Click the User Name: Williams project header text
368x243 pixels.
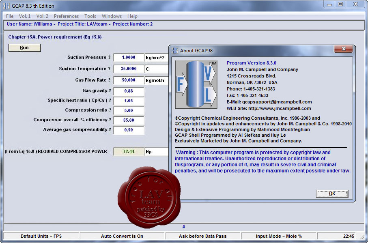(80, 24)
